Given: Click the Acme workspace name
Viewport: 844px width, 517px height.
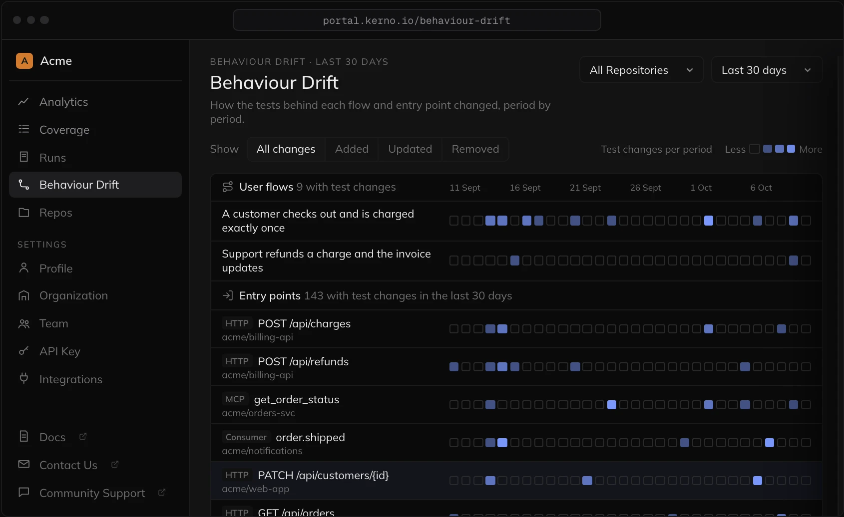Looking at the screenshot, I should point(56,61).
